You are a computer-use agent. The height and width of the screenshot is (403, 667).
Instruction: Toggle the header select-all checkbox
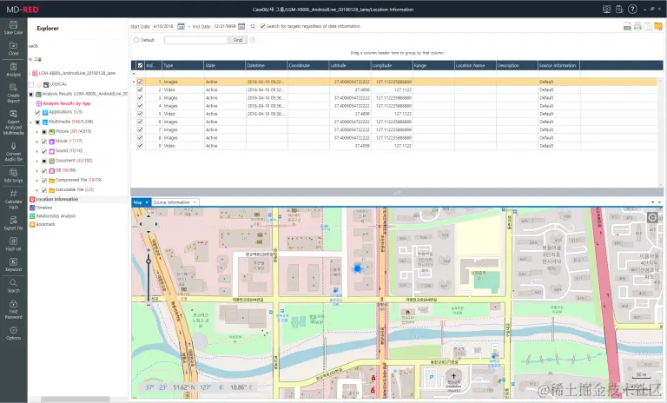(140, 65)
